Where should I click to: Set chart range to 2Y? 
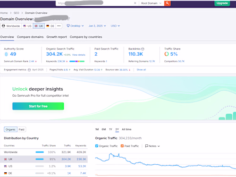117,129
